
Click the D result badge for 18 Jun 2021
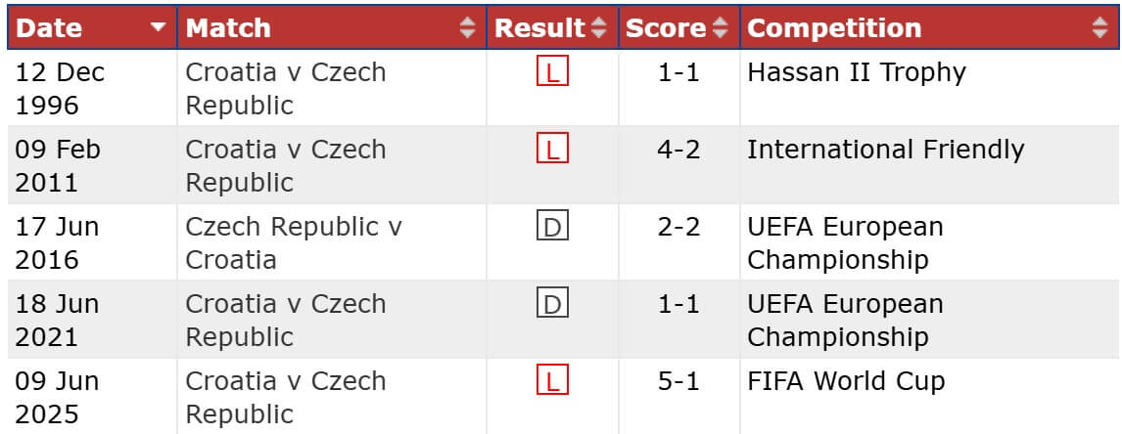click(552, 304)
